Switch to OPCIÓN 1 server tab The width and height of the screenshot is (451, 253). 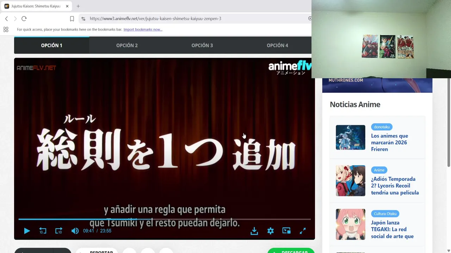click(x=51, y=45)
